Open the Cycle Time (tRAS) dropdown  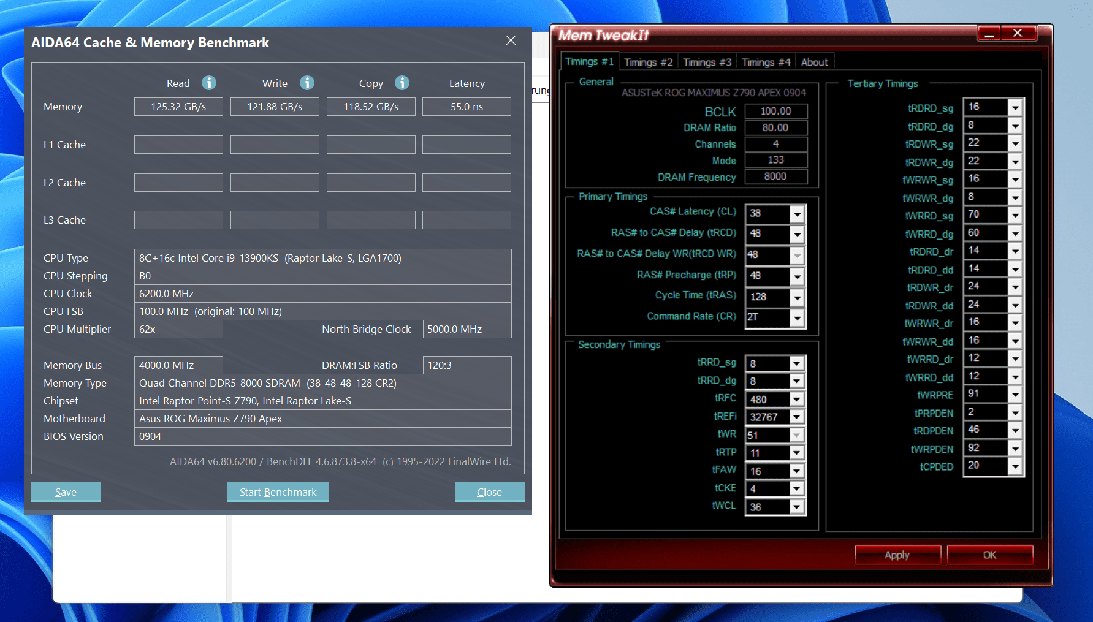pyautogui.click(x=797, y=298)
